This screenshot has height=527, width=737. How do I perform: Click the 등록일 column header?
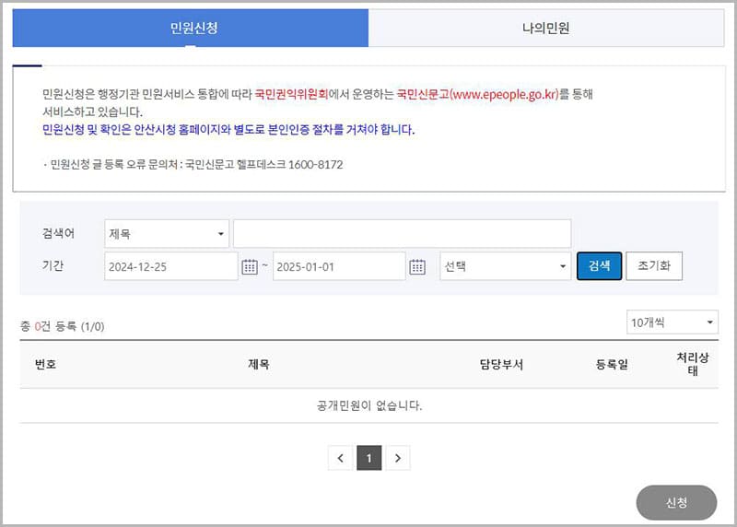[612, 365]
